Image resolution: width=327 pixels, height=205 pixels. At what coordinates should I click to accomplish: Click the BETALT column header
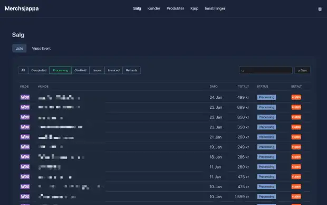(x=296, y=86)
